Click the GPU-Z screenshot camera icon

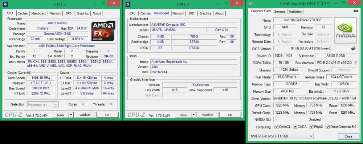point(356,11)
